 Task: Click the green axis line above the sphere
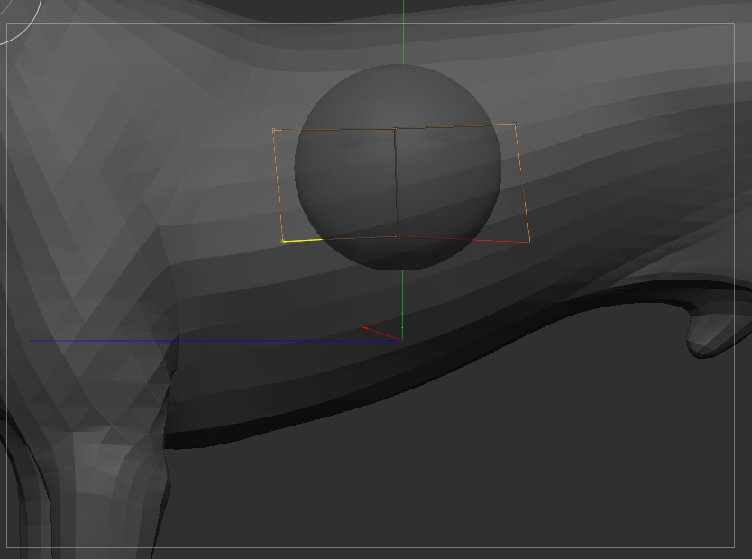[x=403, y=32]
